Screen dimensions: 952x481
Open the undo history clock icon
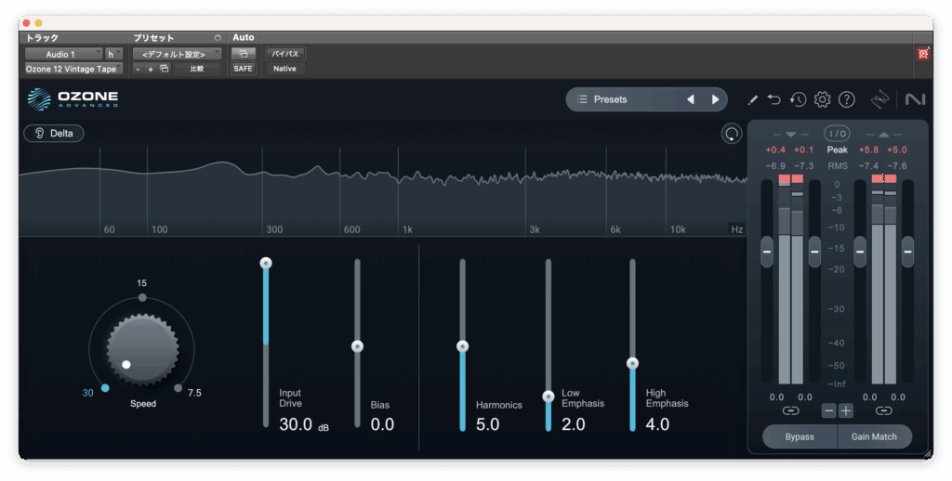tap(798, 99)
